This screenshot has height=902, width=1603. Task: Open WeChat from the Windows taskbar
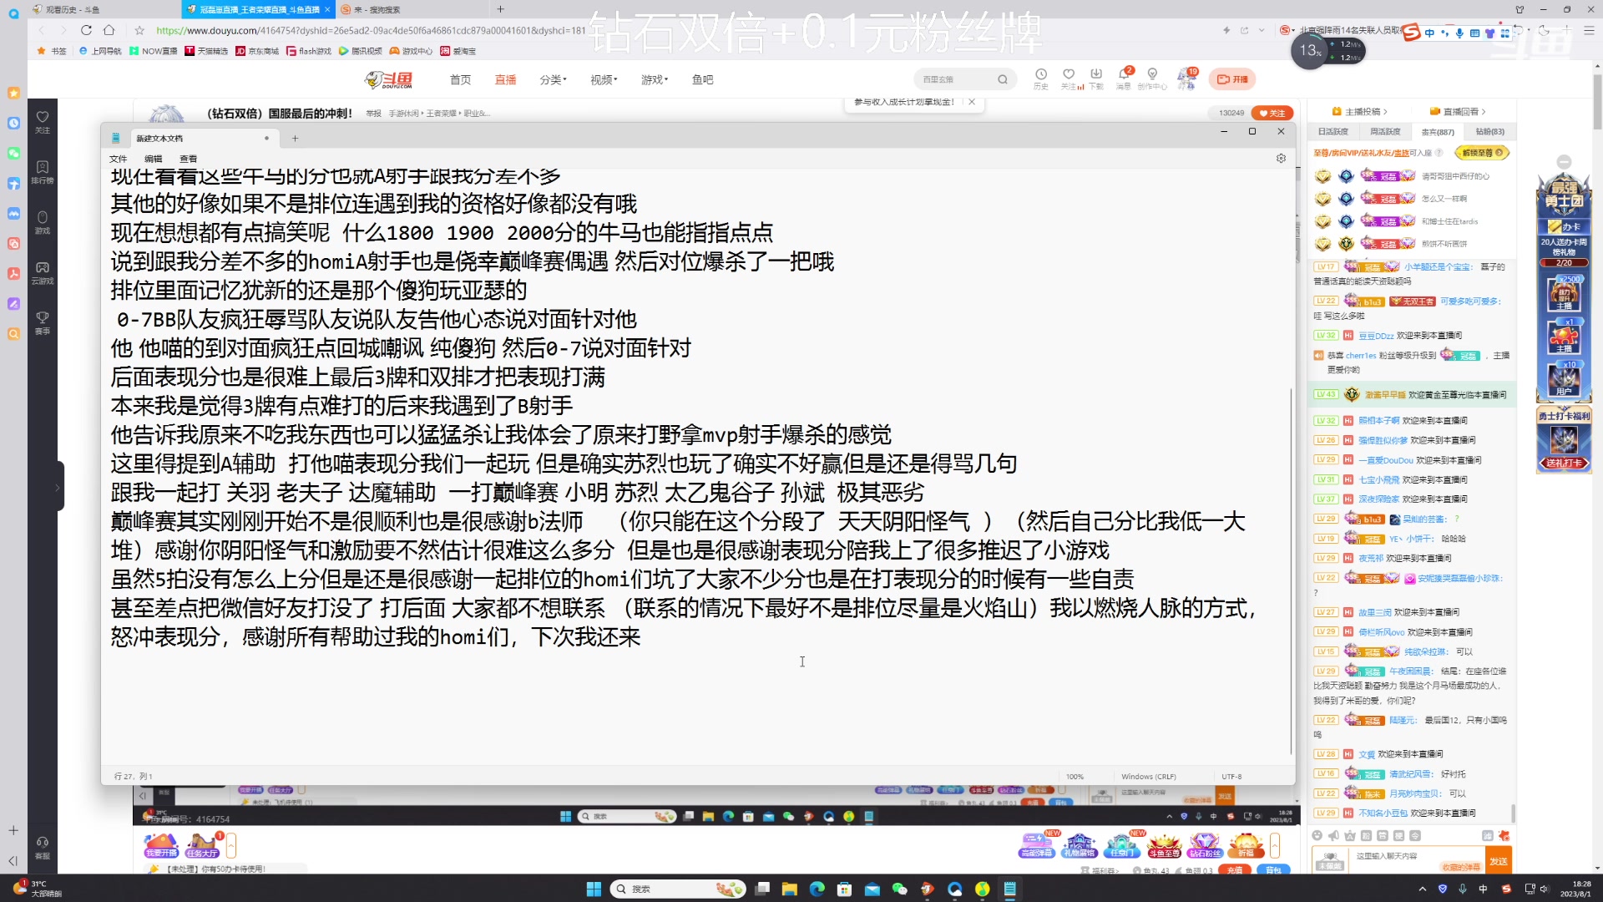click(x=899, y=889)
